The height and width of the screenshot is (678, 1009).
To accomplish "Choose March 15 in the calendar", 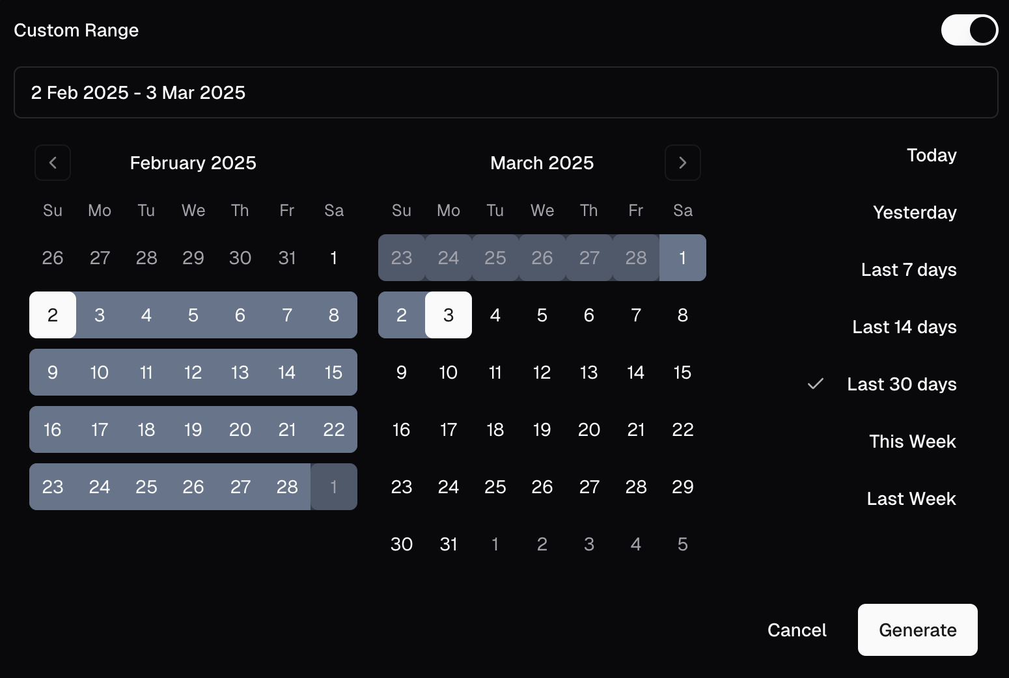I will point(682,372).
